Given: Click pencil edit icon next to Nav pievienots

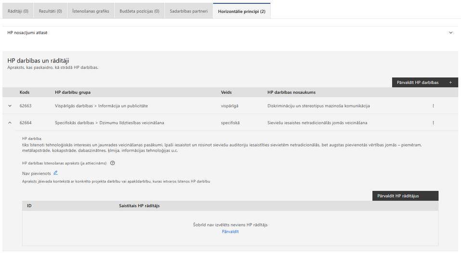Looking at the screenshot, I should coord(56,173).
